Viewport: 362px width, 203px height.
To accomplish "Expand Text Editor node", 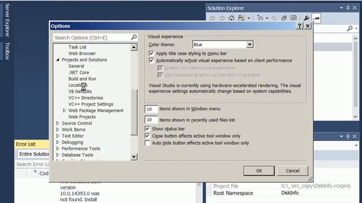I will (x=58, y=136).
